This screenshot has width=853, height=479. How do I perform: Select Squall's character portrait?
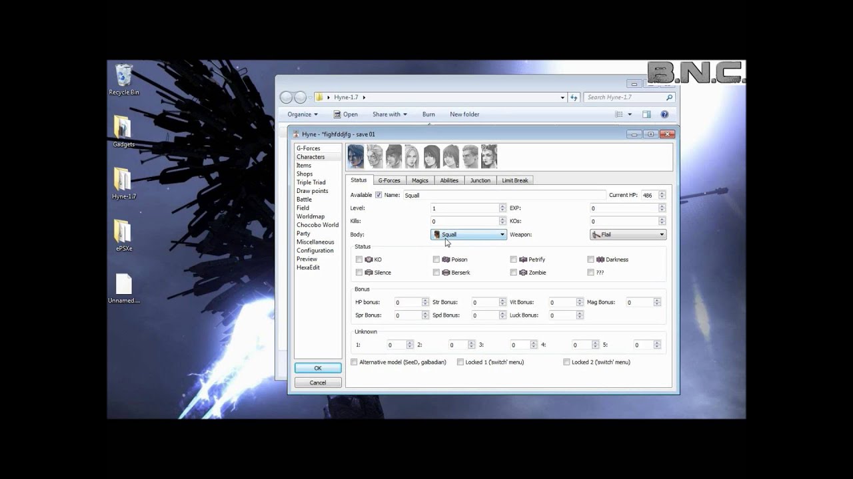[356, 157]
